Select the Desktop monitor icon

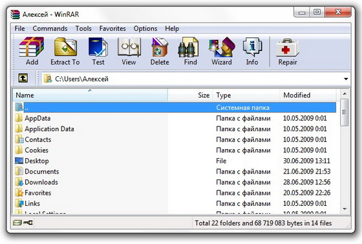click(x=19, y=161)
